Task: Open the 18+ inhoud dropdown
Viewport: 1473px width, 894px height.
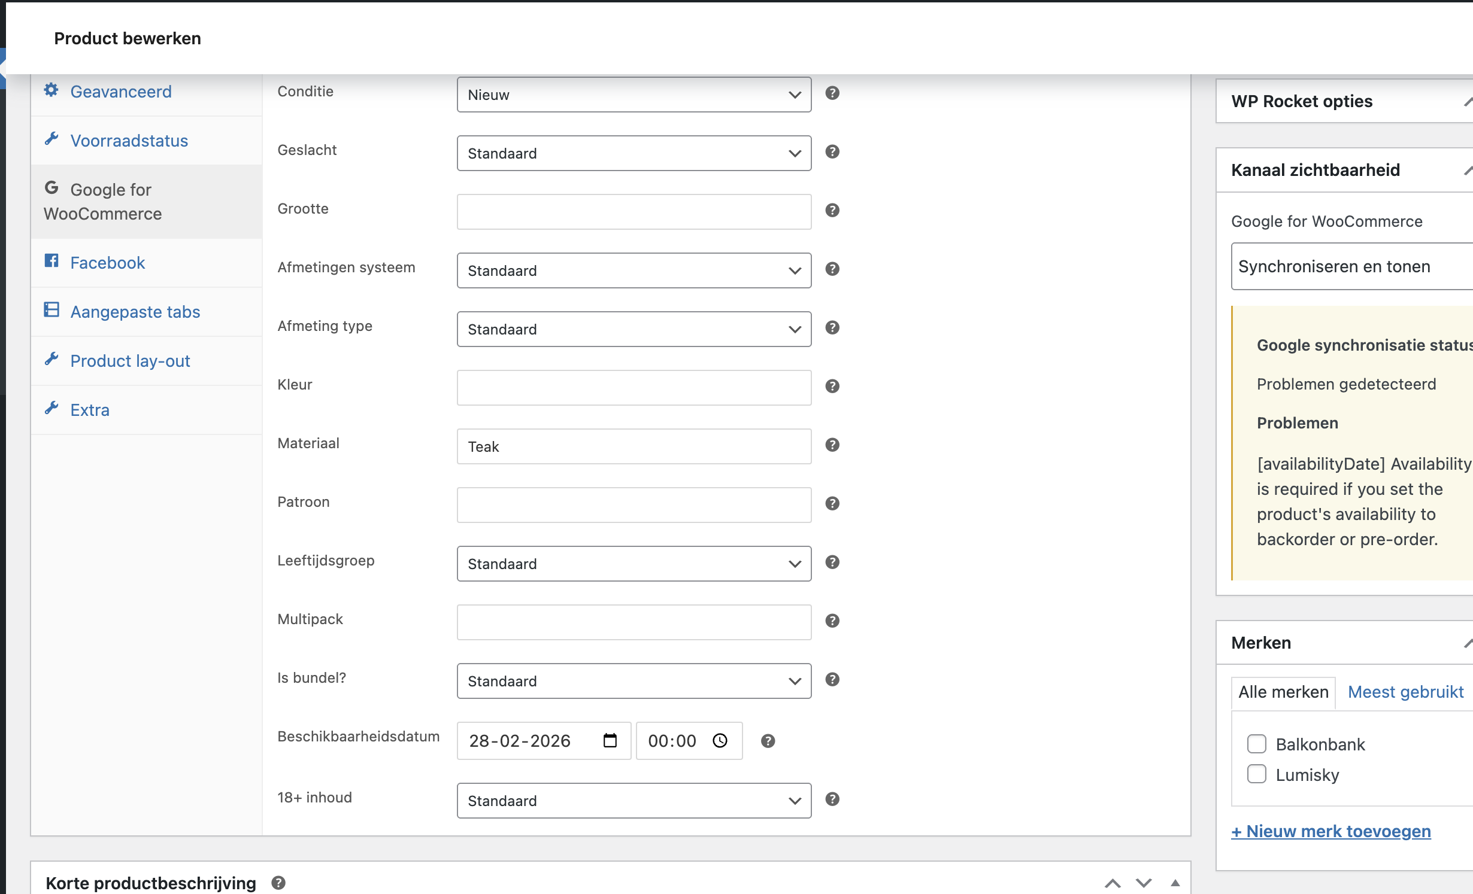Action: pyautogui.click(x=634, y=801)
